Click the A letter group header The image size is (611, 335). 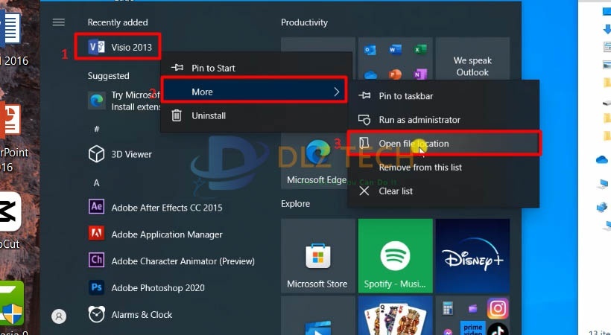pos(97,182)
